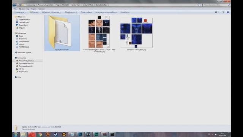Viewport: 243px width, 137px height.
Task: Select Избранное in the navigation pane
Action: pyautogui.click(x=21, y=17)
